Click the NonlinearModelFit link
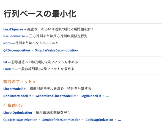 tap(17, 96)
